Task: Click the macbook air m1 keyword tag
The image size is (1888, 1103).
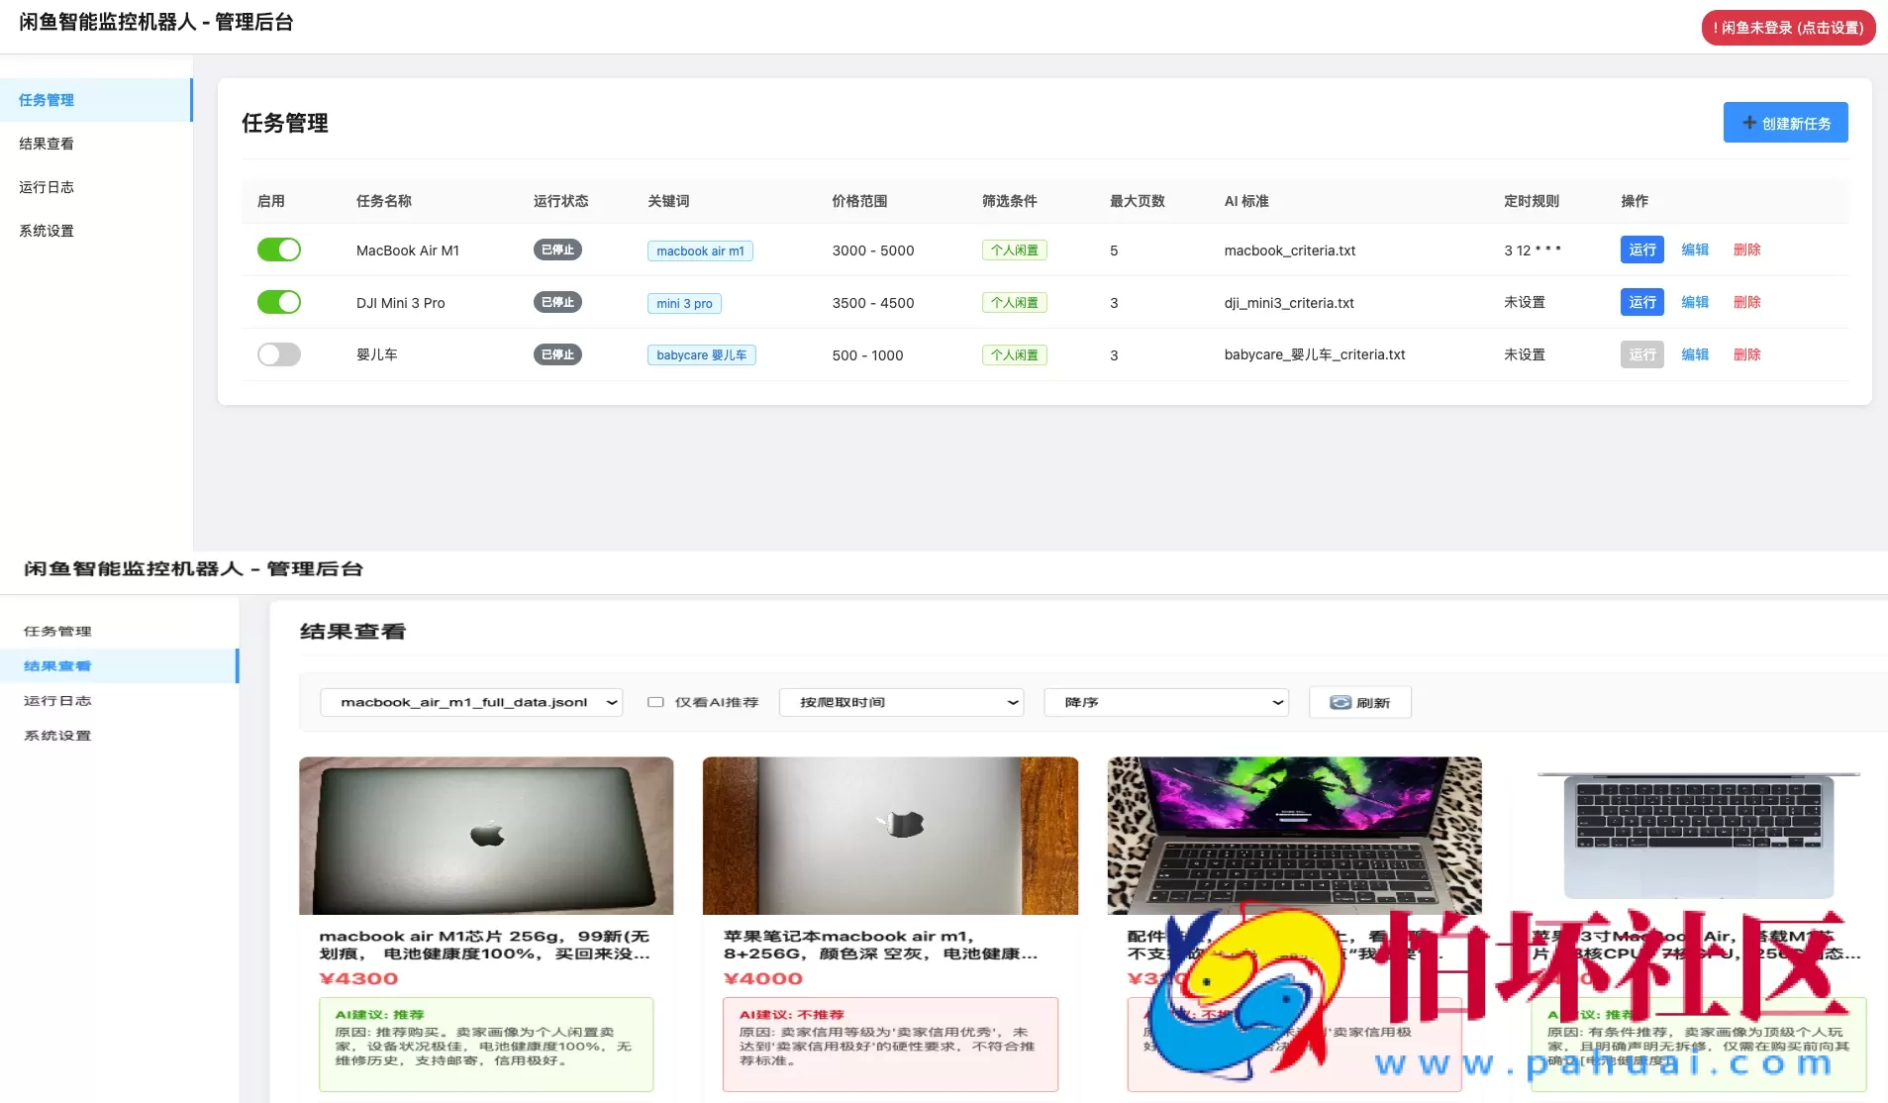Action: (699, 250)
